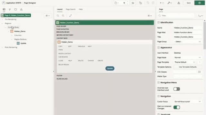206x115 pixels.
Task: Click the property editor scrollbar
Action: pos(205,35)
